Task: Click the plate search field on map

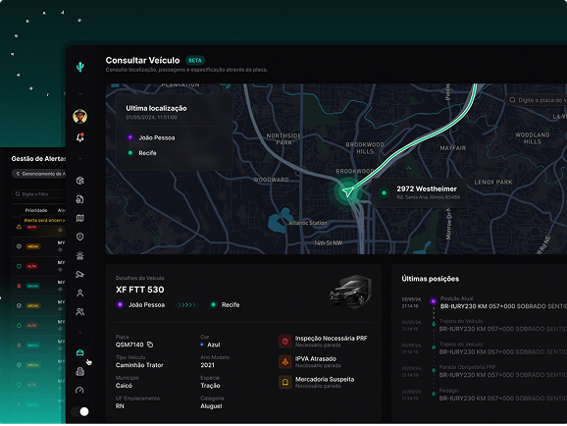Action: point(537,100)
